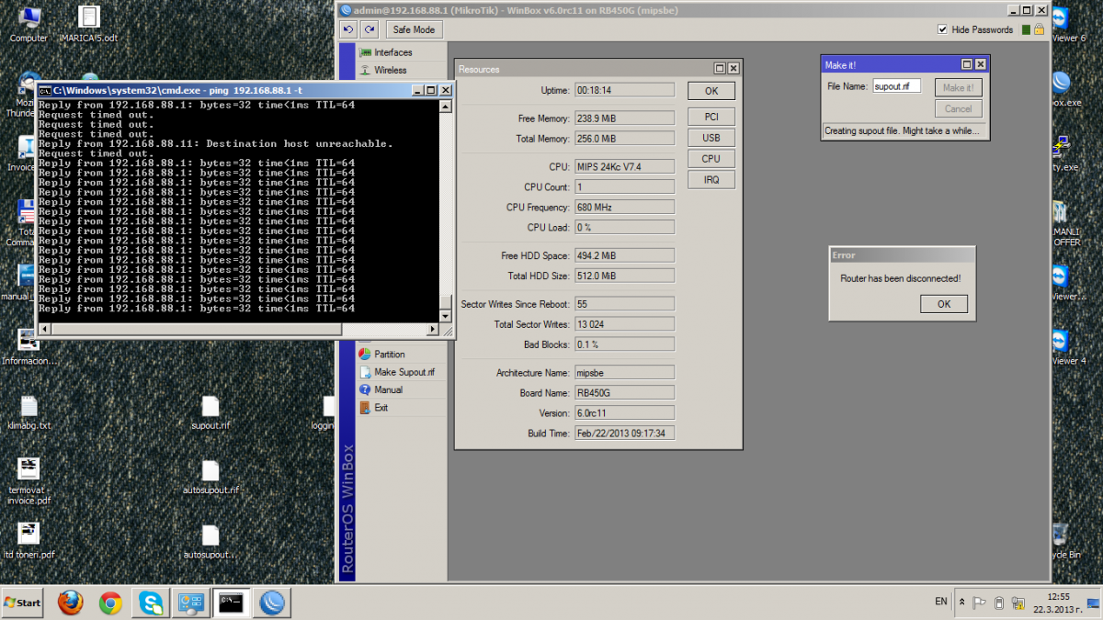Open Skype from the taskbar
Viewport: 1103px width, 620px height.
coord(151,603)
